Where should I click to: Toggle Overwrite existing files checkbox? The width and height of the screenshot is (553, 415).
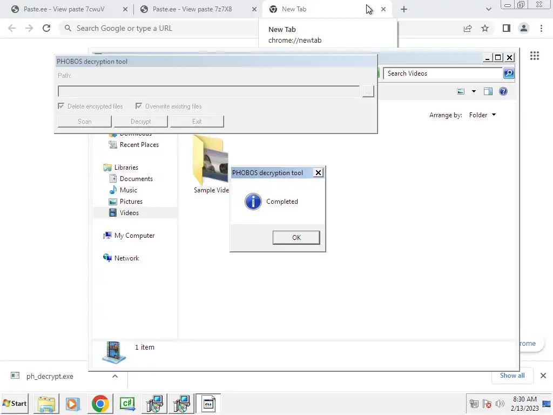click(139, 106)
